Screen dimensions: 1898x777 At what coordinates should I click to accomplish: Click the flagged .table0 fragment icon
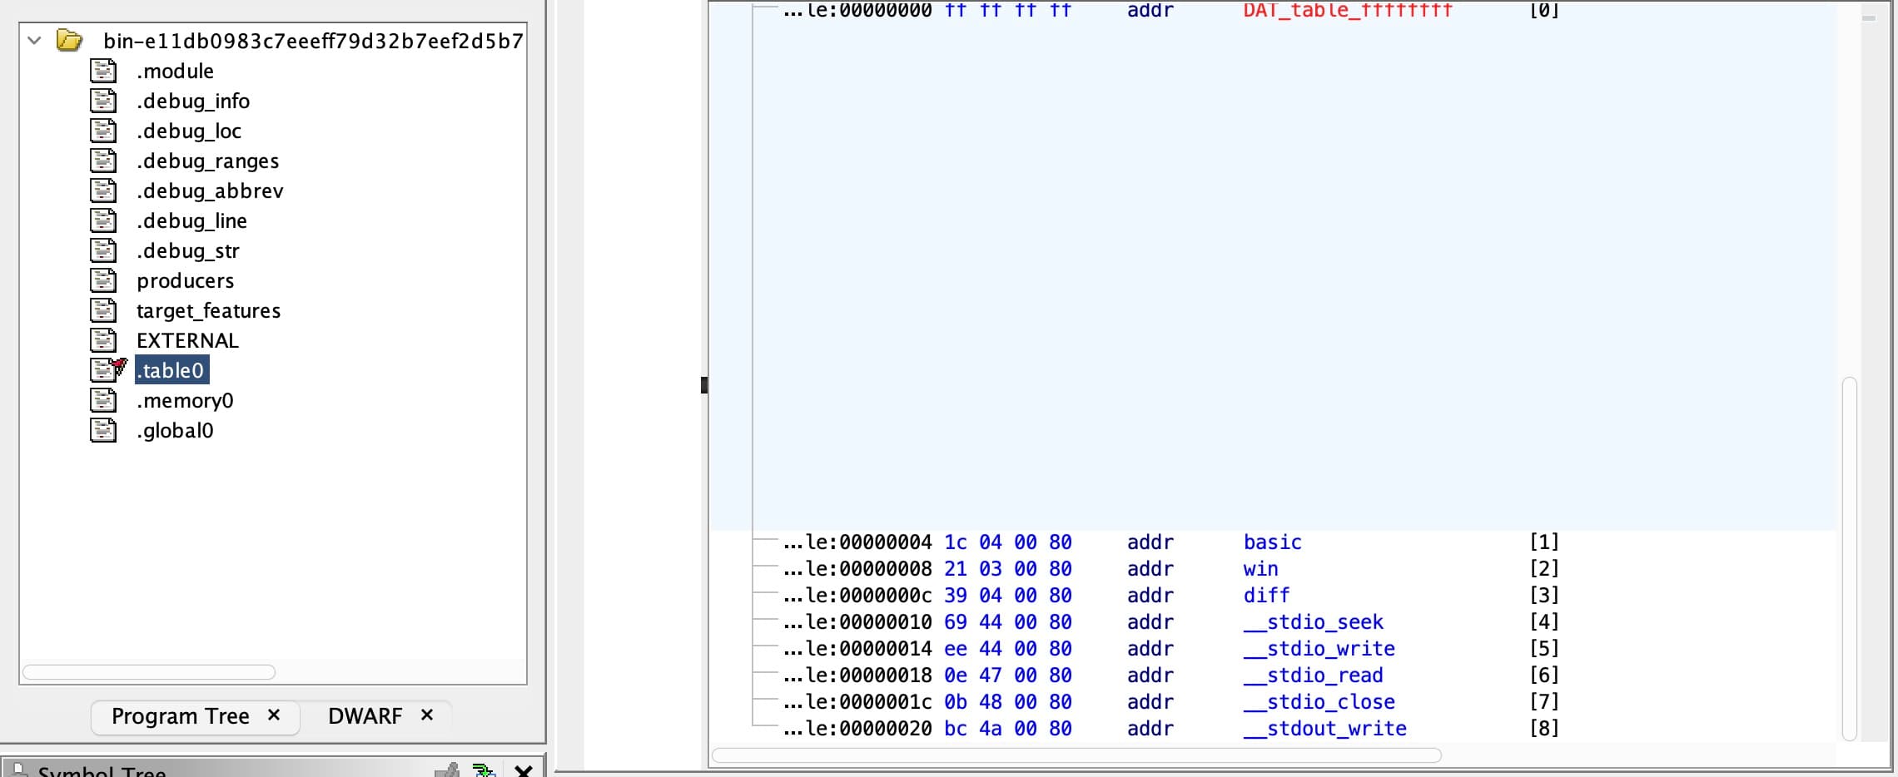click(x=107, y=370)
